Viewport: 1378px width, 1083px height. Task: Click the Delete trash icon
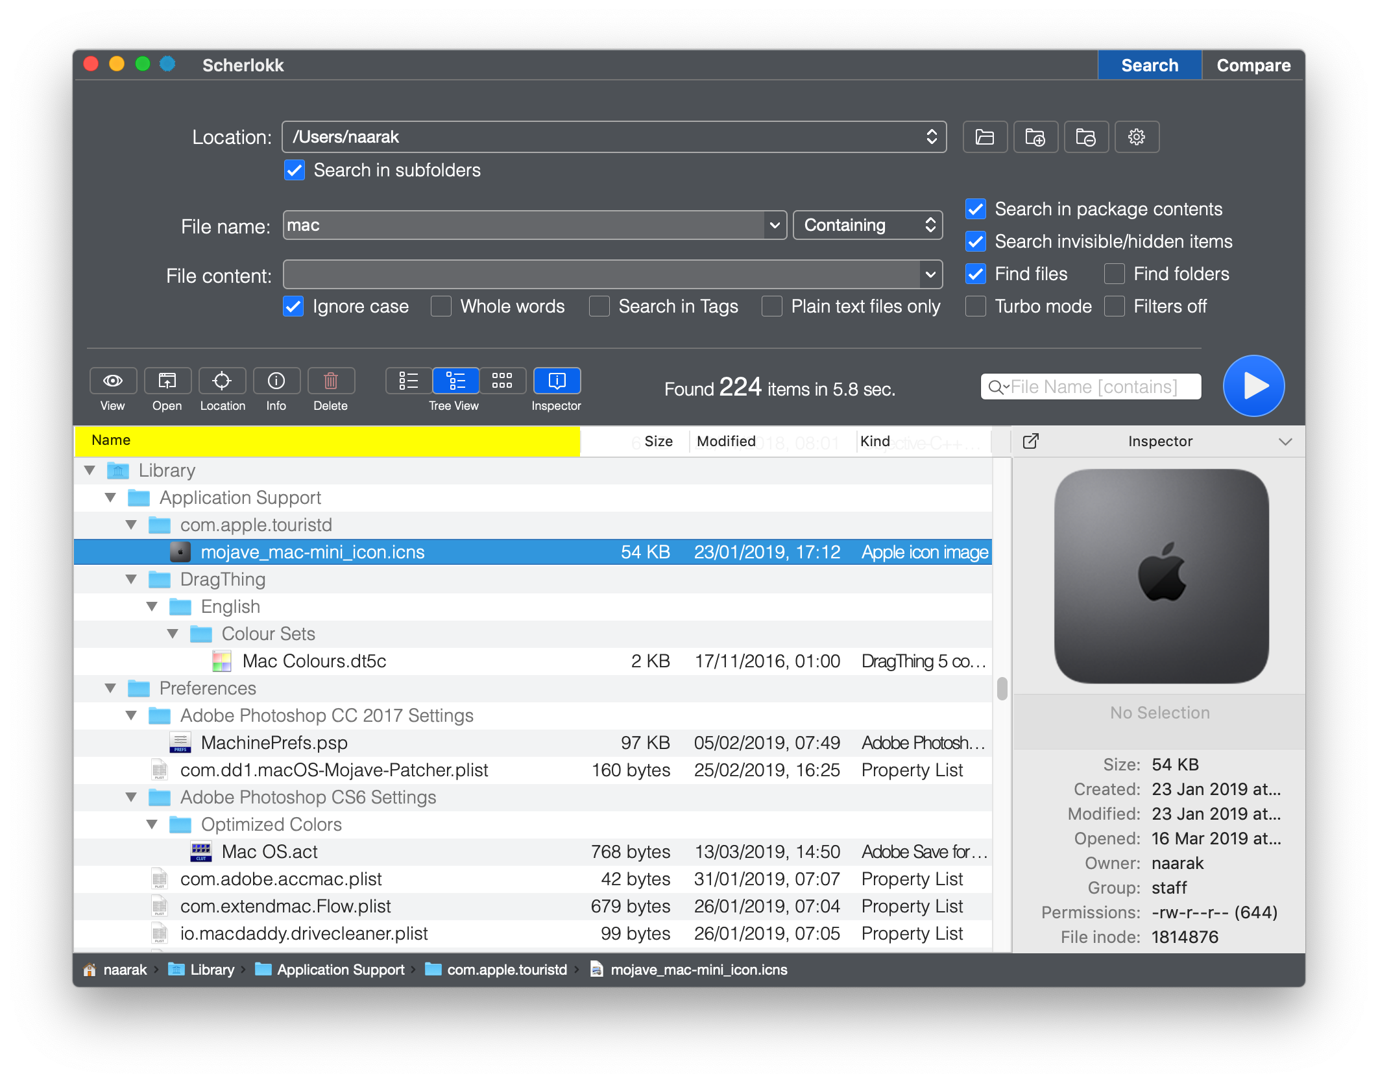pos(331,381)
